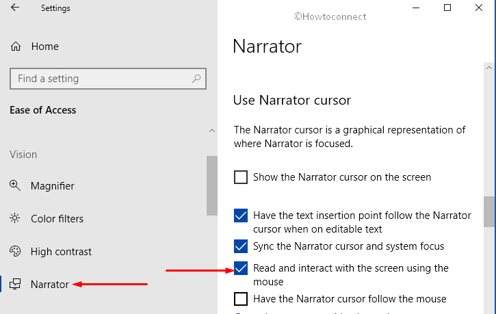Minimize the Settings window
The height and width of the screenshot is (314, 496).
(416, 8)
